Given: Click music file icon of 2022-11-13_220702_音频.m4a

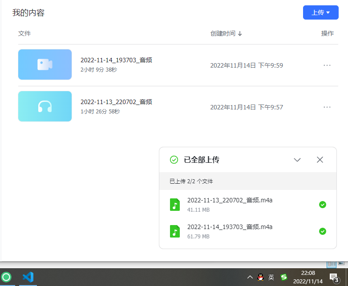Looking at the screenshot, I should pos(175,205).
